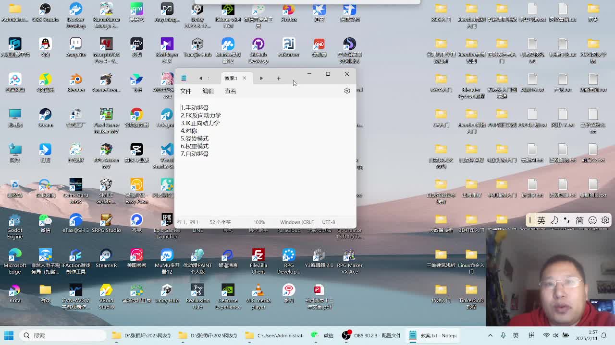This screenshot has height=345, width=615.
Task: Select the QQ desktop icon
Action: [45, 48]
